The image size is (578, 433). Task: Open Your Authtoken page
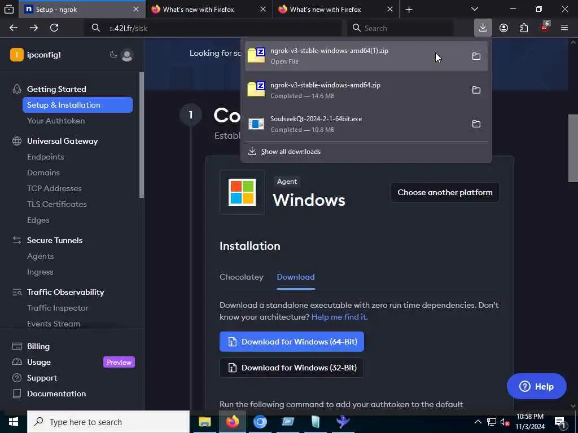56,121
